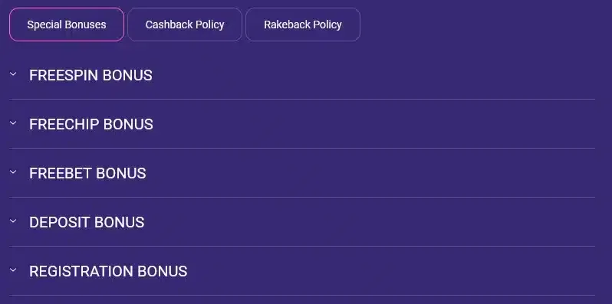Expand the FREEBET BONUS heading text

(88, 173)
